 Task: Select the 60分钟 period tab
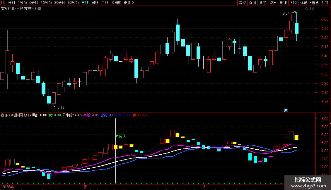click(x=73, y=3)
